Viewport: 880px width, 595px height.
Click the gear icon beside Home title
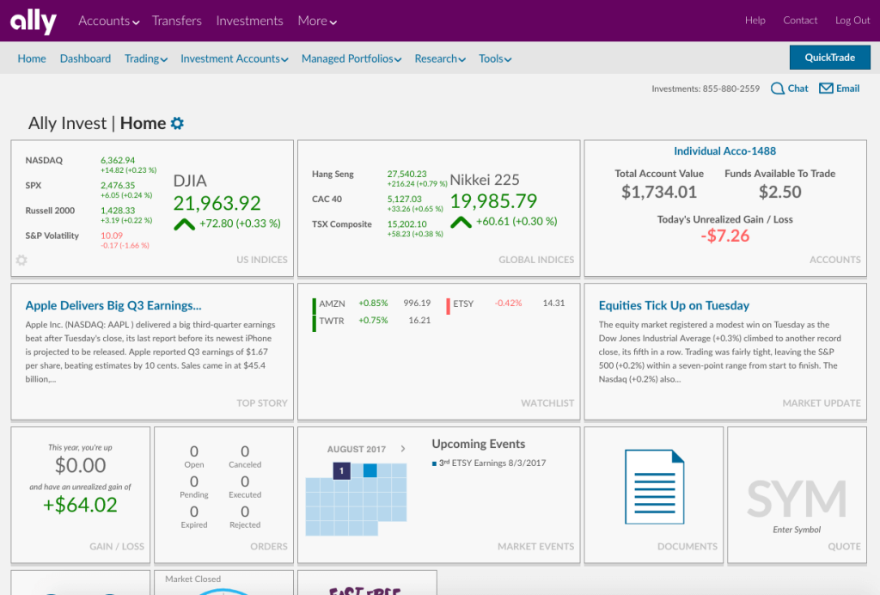pos(177,123)
